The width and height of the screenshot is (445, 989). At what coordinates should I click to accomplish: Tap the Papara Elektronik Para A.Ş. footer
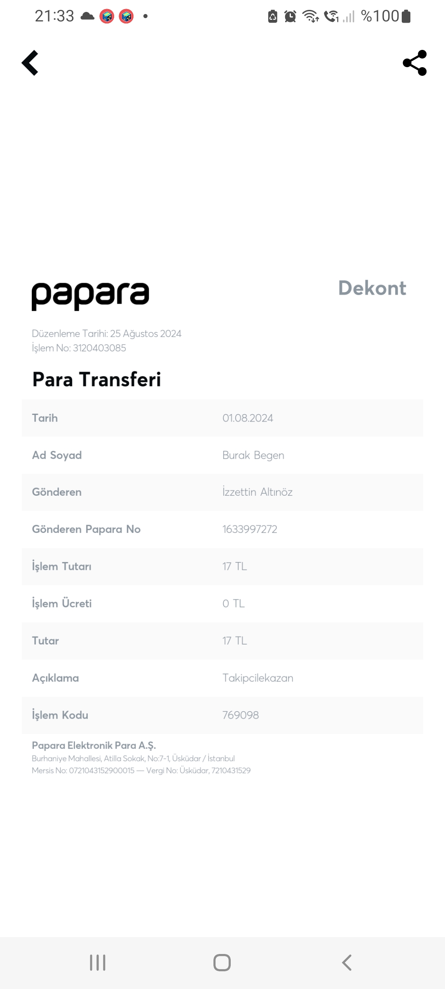click(94, 745)
